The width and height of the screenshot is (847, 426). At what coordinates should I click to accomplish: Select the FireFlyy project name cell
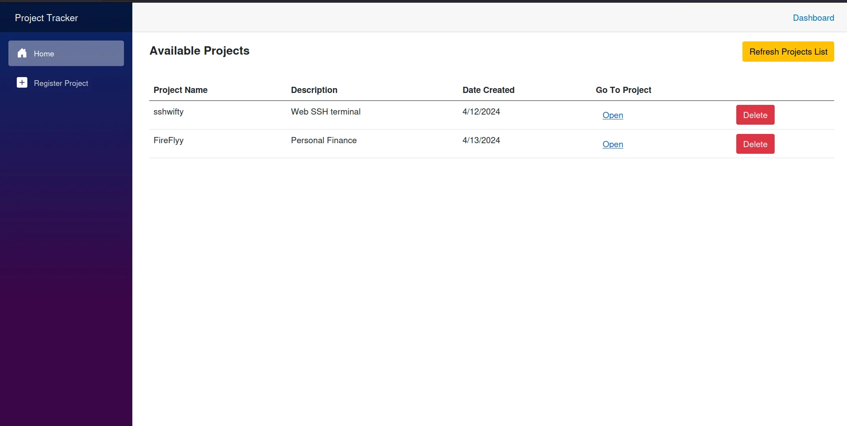click(169, 141)
